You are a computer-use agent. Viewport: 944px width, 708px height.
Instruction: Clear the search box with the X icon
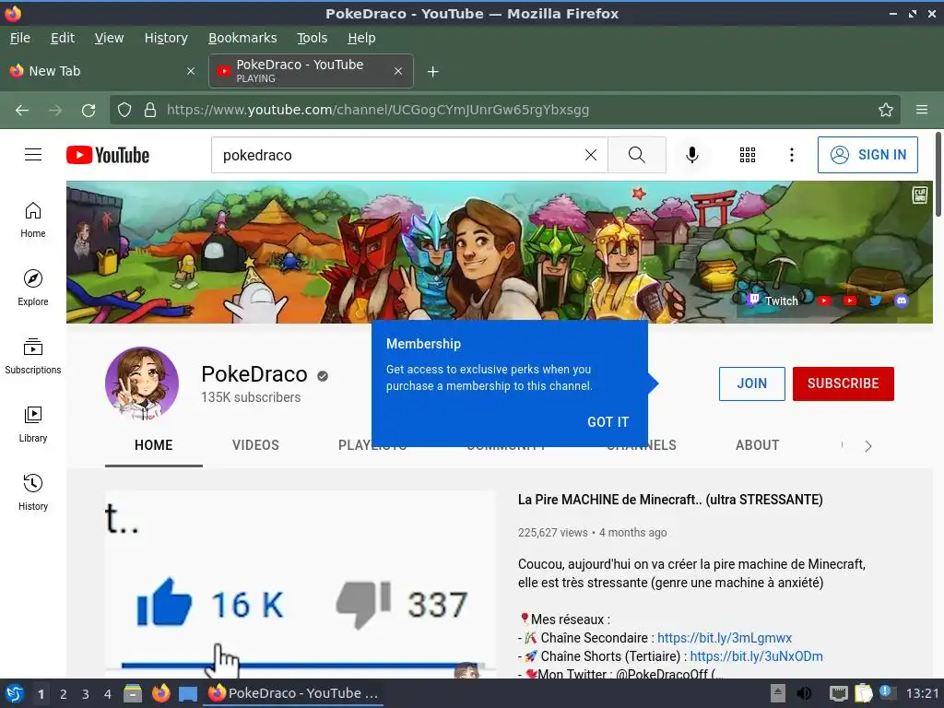tap(591, 155)
